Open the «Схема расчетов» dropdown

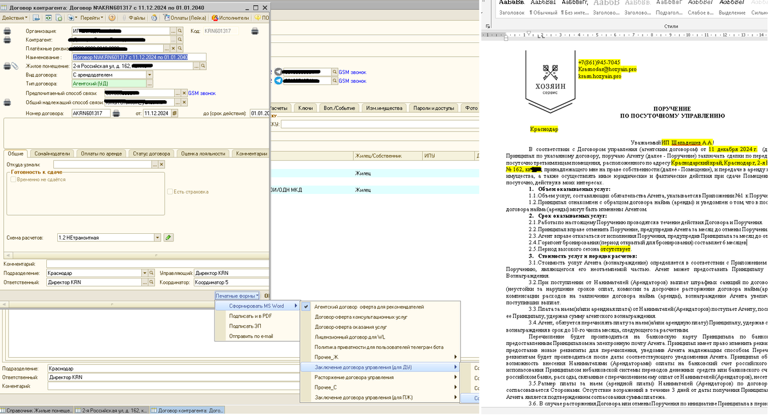click(157, 237)
